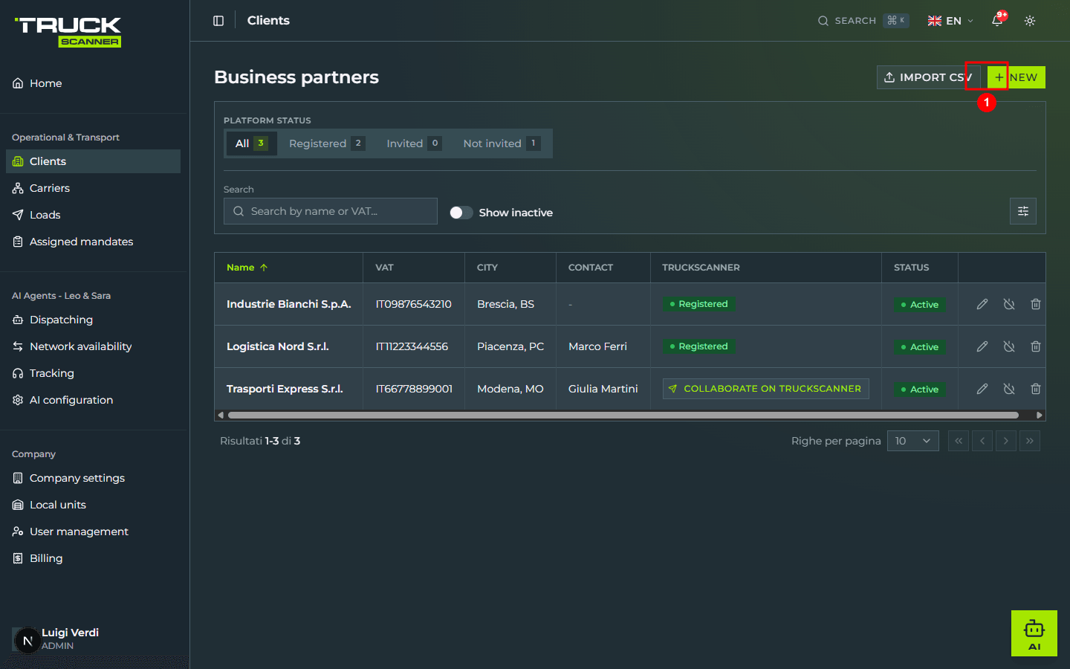Deactivate Trasporti Express S.r.l. row icon
This screenshot has width=1070, height=669.
click(1009, 389)
